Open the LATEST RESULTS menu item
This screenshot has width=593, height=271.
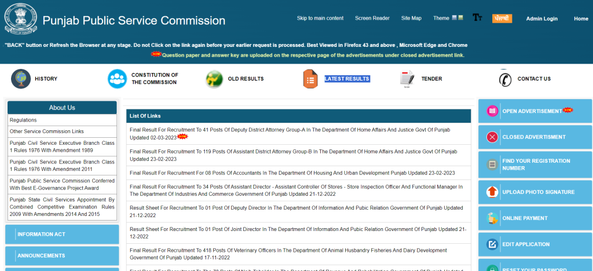point(347,79)
